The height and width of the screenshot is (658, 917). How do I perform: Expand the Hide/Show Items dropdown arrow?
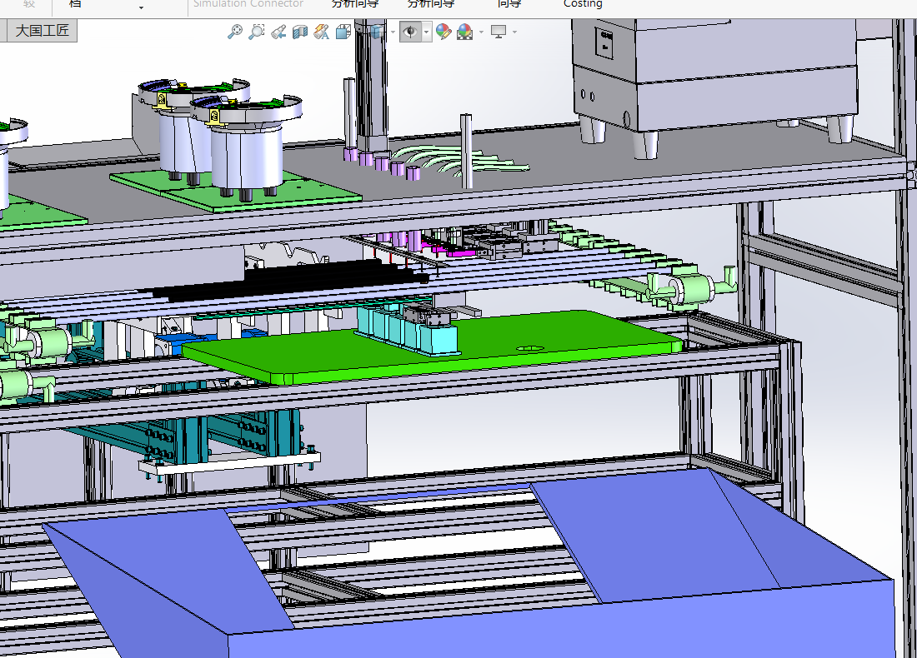(x=426, y=32)
